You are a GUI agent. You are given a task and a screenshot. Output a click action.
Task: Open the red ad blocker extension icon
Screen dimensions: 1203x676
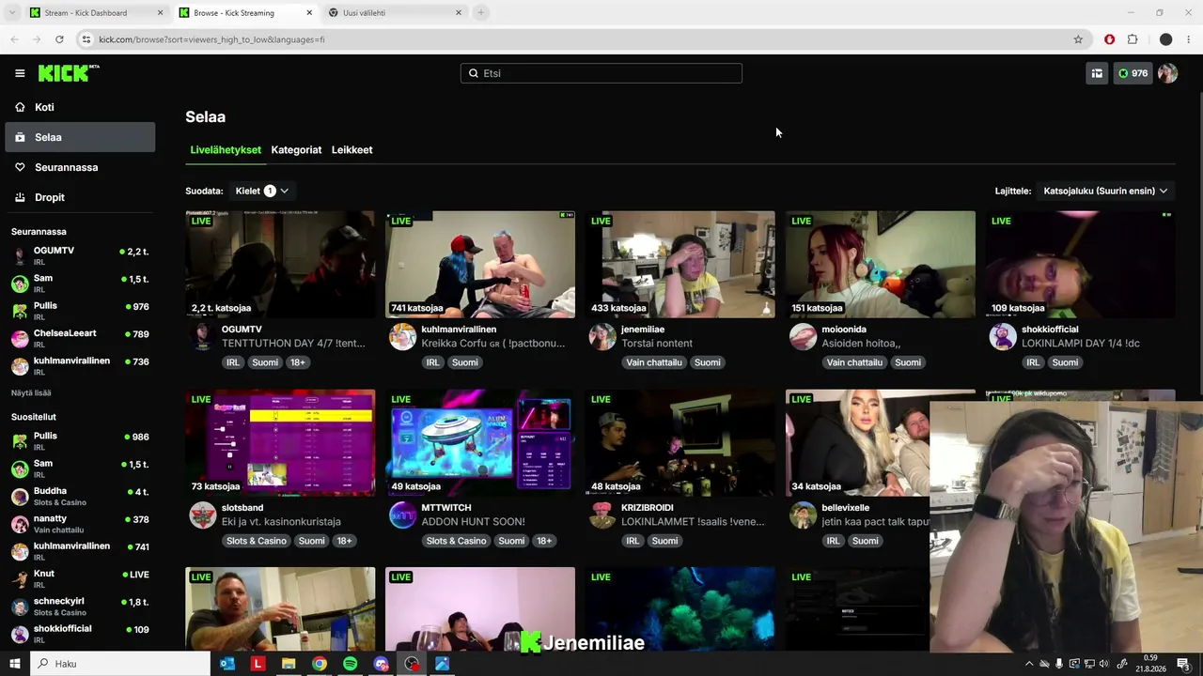(x=1110, y=39)
